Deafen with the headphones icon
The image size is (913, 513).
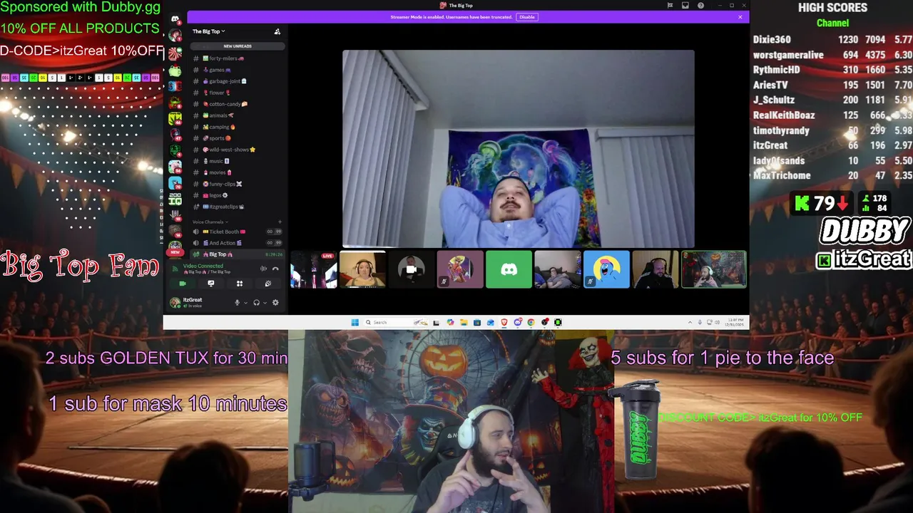257,303
